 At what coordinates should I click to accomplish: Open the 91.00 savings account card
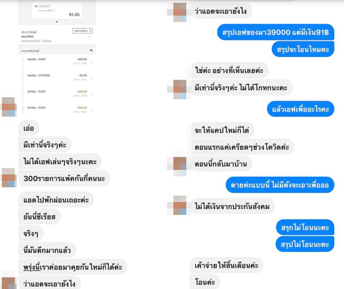pyautogui.click(x=57, y=10)
